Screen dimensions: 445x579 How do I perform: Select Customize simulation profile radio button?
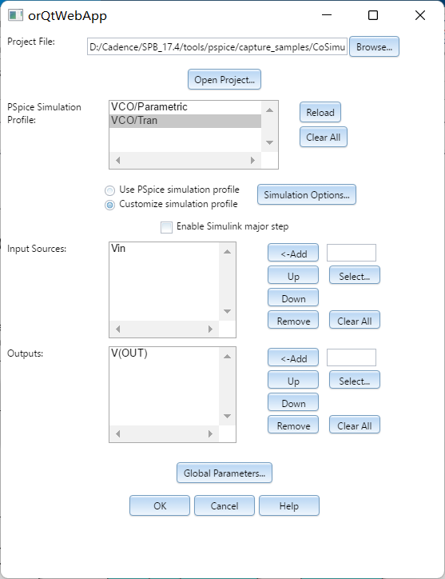tap(109, 205)
